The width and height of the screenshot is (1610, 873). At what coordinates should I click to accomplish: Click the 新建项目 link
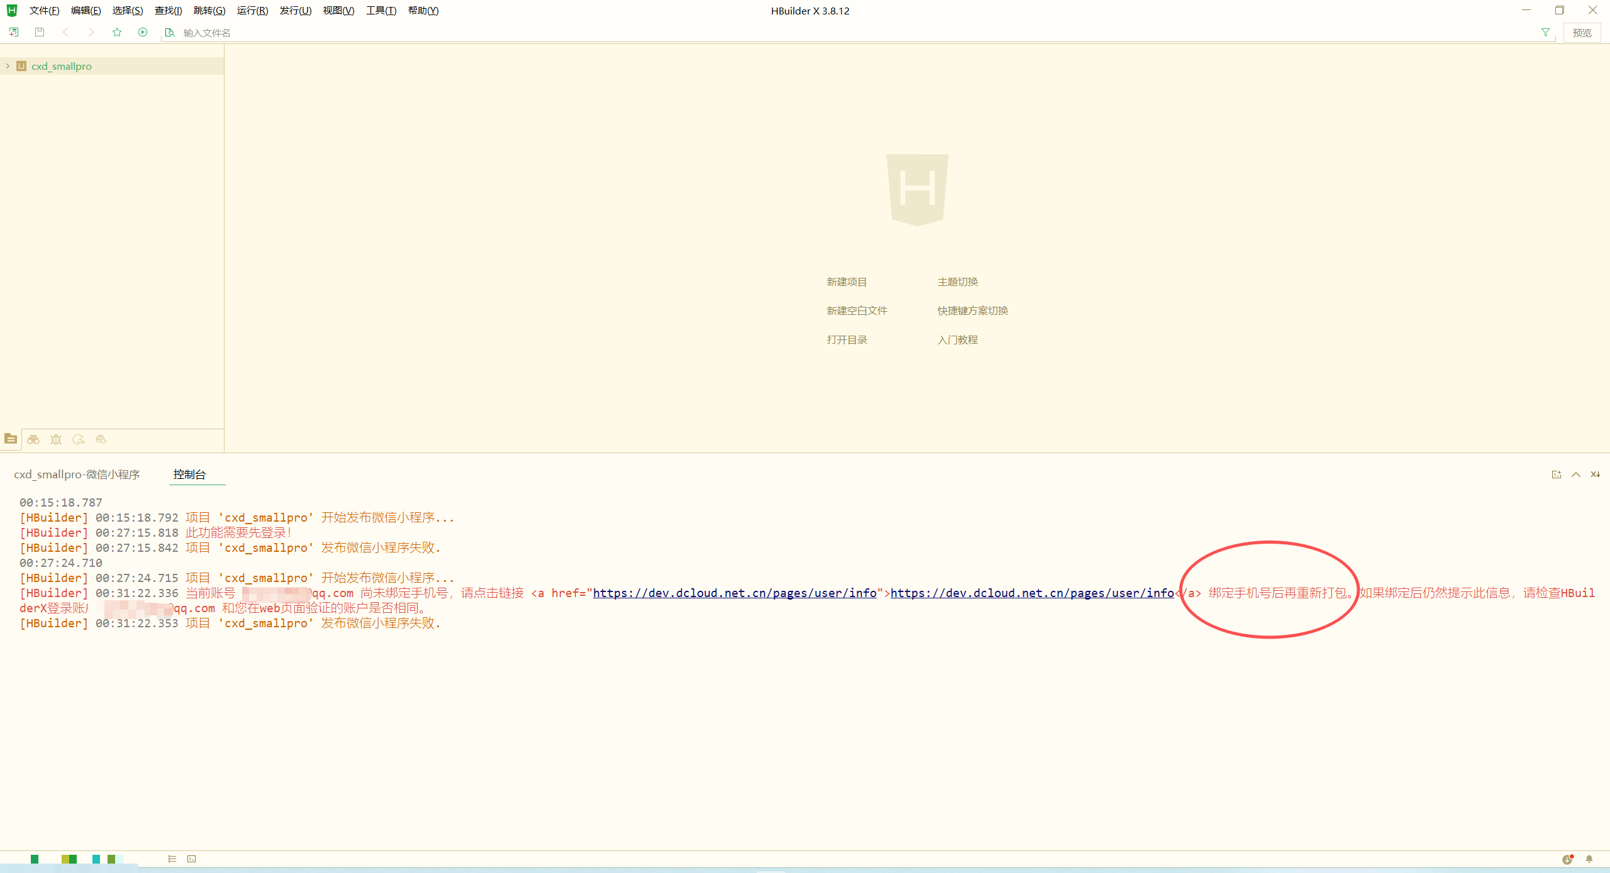tap(847, 282)
